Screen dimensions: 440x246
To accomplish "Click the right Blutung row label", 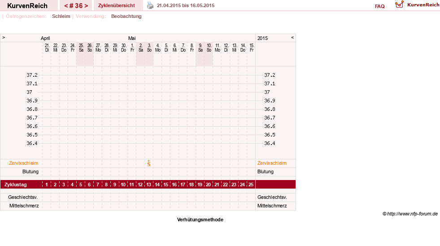I will coord(265,171).
